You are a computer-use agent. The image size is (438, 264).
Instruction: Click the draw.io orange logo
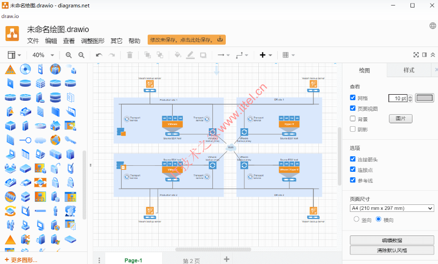coord(12,34)
